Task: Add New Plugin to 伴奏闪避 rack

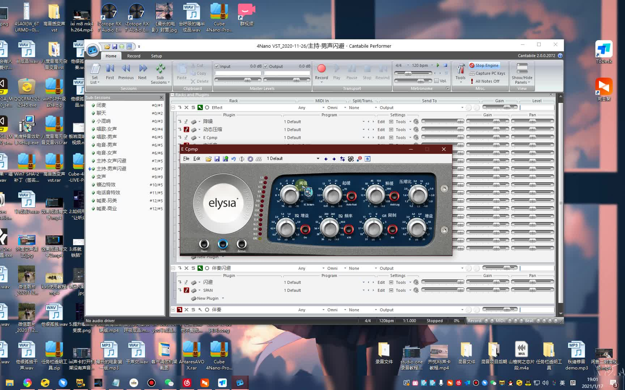Action: [x=208, y=298]
